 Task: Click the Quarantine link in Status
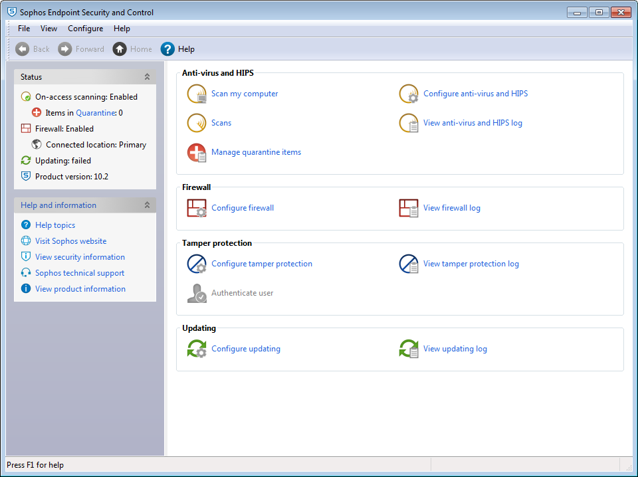tap(96, 113)
